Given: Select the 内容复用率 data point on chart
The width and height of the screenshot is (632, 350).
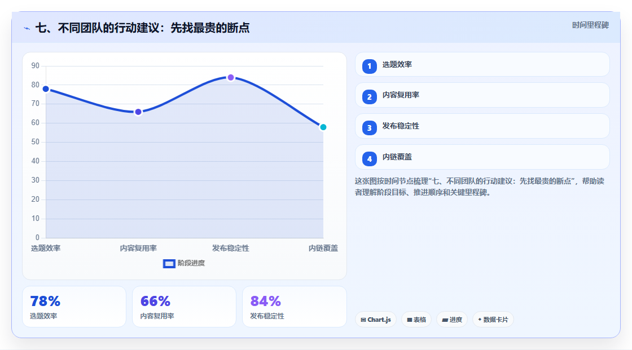Looking at the screenshot, I should pyautogui.click(x=138, y=112).
